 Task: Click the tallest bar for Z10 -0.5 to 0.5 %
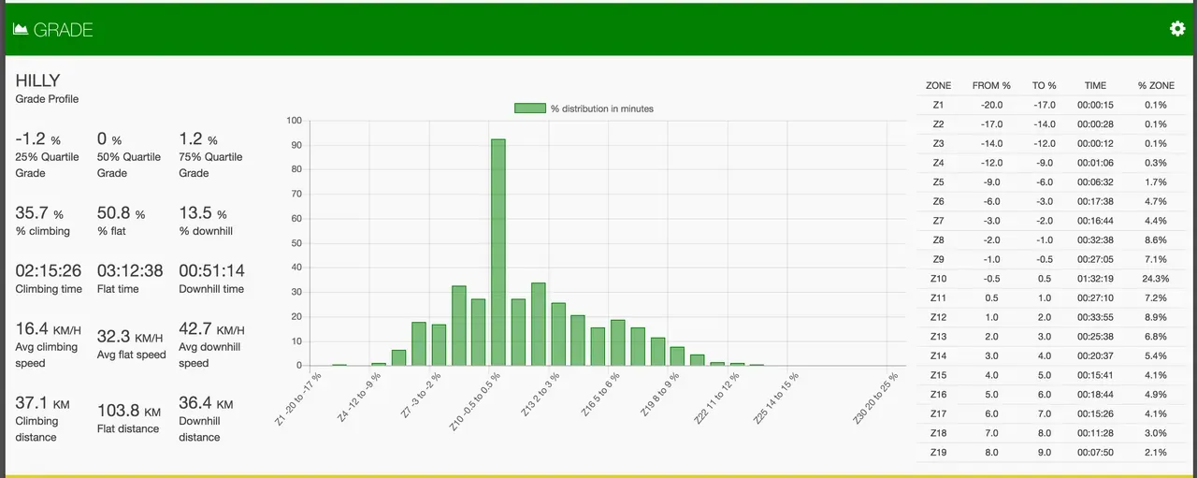[498, 252]
